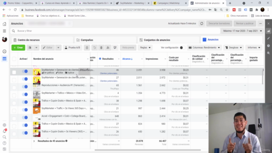Open notifications bell in left sidebar
This screenshot has width=272, height=153.
click(5, 131)
